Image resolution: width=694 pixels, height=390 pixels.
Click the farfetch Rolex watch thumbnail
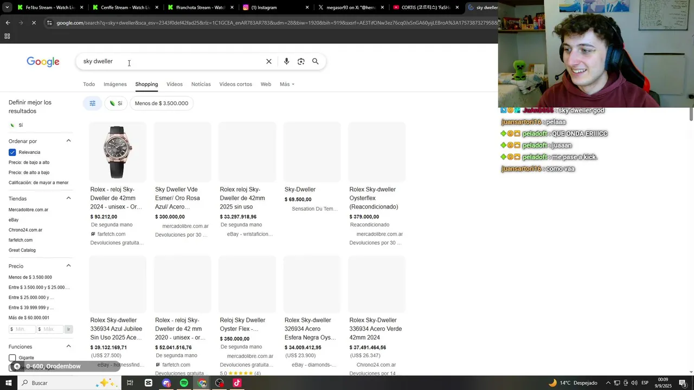point(117,152)
